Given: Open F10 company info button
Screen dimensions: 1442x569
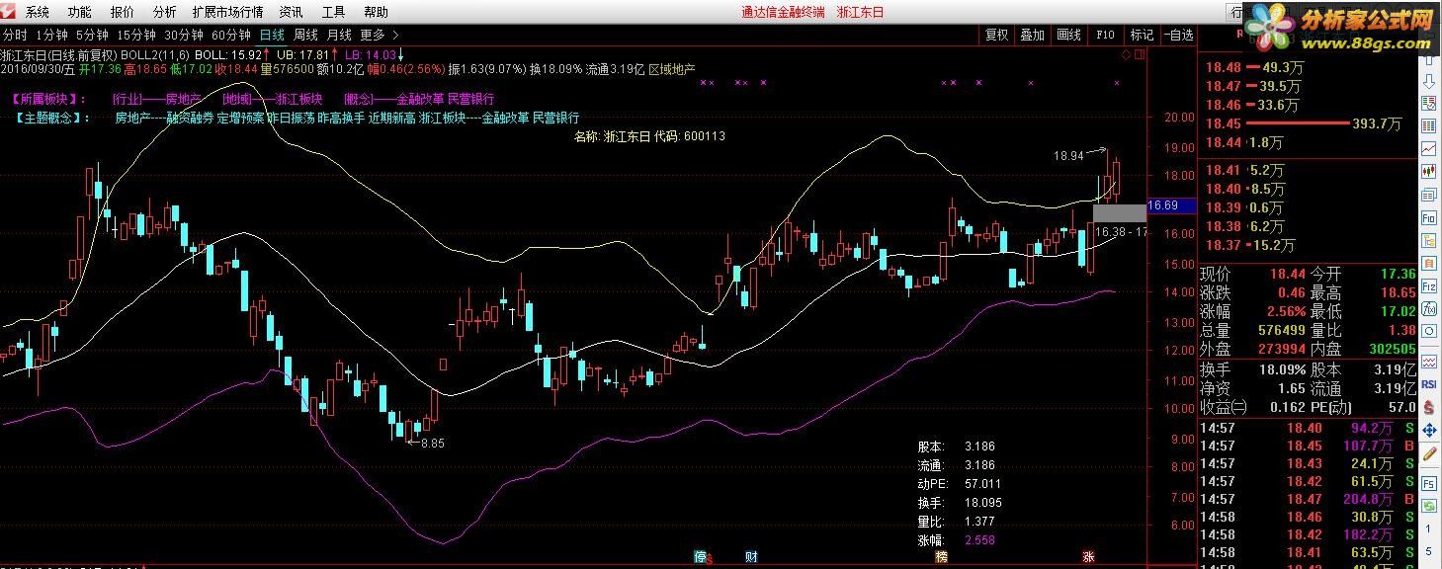Looking at the screenshot, I should click(1105, 35).
